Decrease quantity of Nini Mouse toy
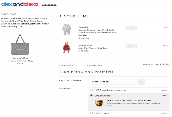Screen dimensions: 172x117 (x=128, y=46)
